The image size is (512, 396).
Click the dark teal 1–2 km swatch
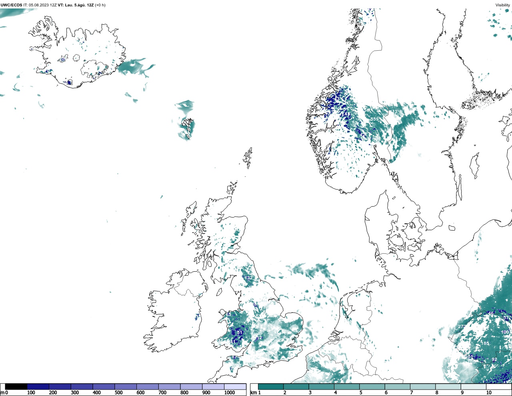(x=271, y=386)
